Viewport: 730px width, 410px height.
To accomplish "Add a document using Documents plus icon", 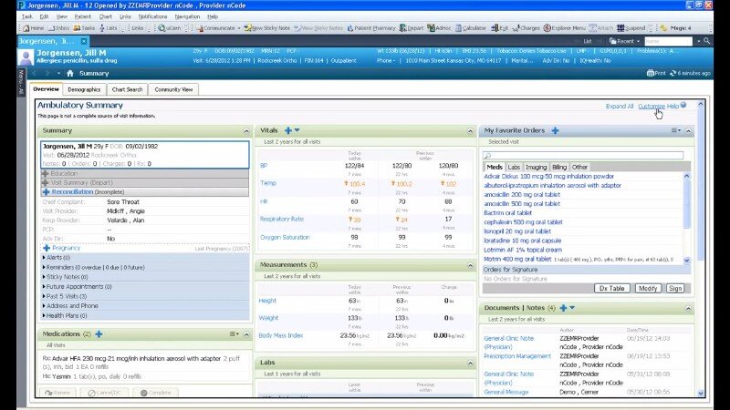I will (x=562, y=308).
